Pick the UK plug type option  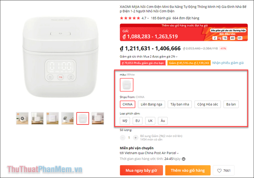(x=150, y=121)
